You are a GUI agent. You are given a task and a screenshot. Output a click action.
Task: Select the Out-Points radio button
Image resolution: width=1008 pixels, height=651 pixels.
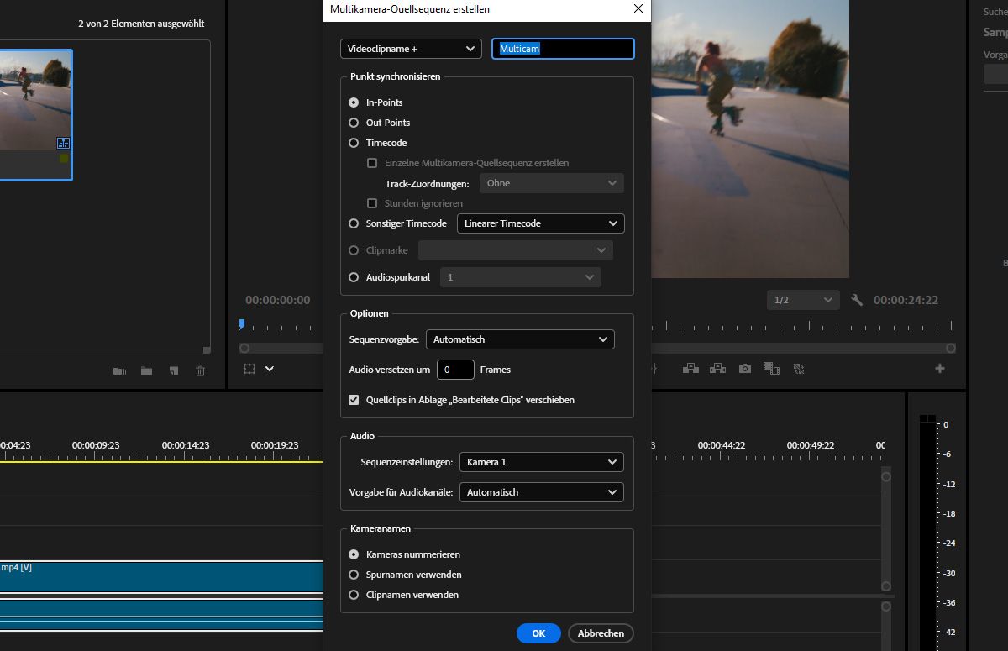(353, 123)
